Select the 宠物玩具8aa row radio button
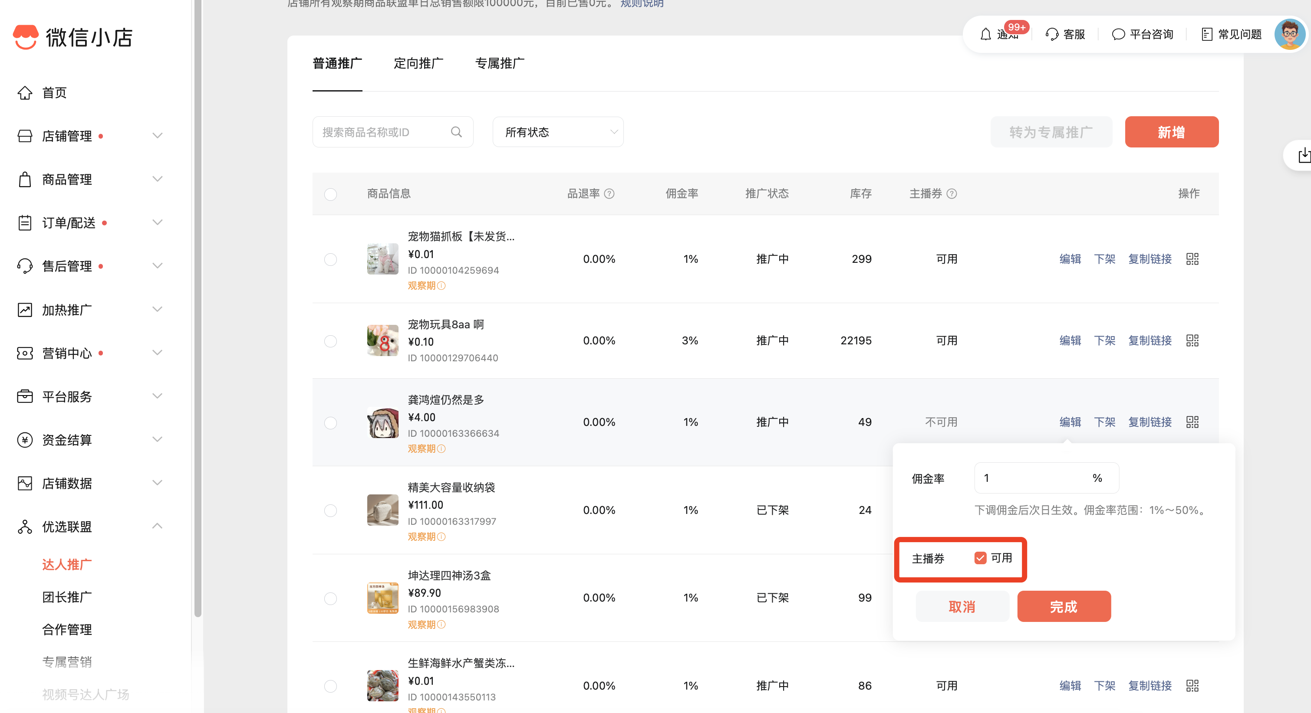 pyautogui.click(x=330, y=341)
